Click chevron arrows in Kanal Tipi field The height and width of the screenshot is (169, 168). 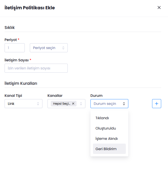[x=38, y=104]
